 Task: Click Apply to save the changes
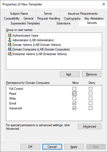(74, 147)
